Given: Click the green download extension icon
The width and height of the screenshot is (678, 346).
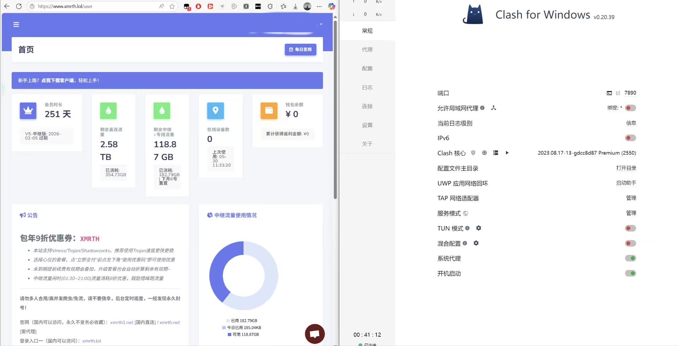Looking at the screenshot, I should point(246,6).
